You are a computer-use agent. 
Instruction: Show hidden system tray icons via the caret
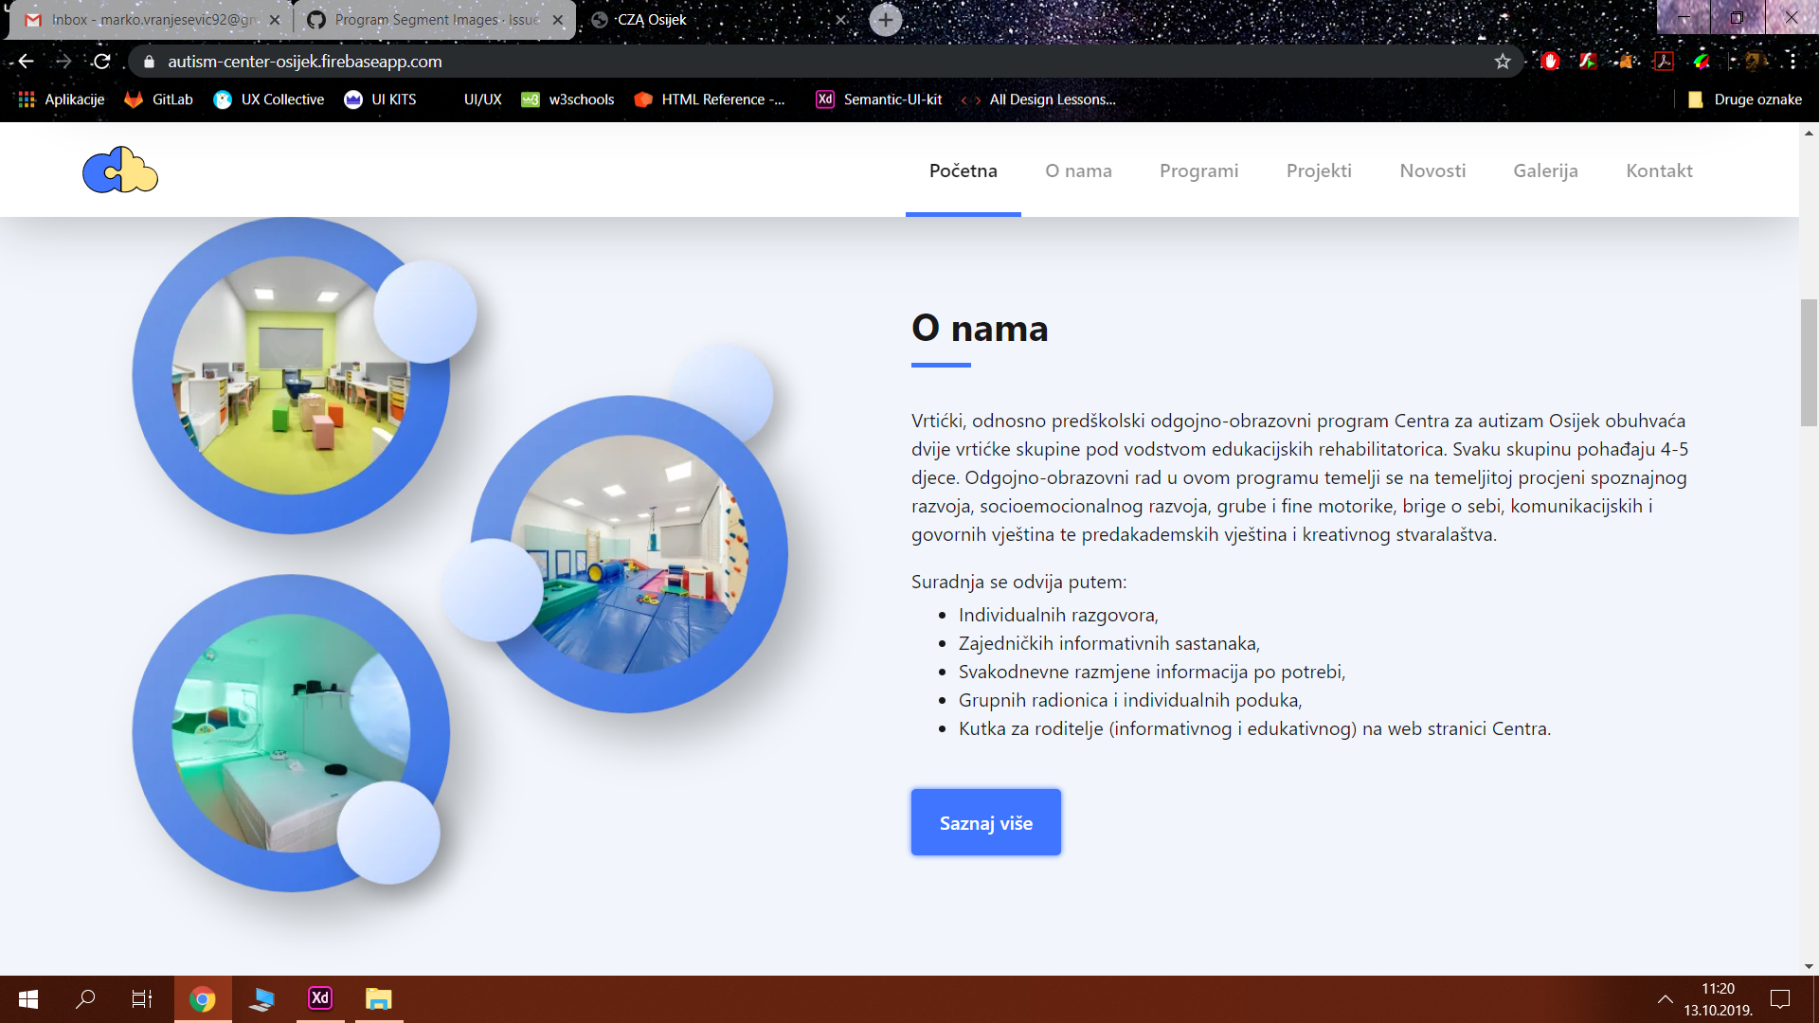[1666, 999]
